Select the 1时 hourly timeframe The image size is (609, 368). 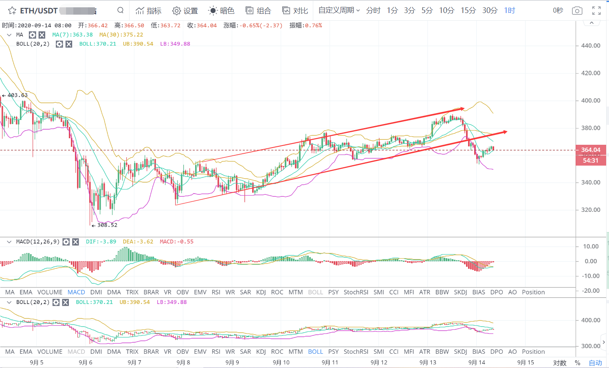(510, 11)
